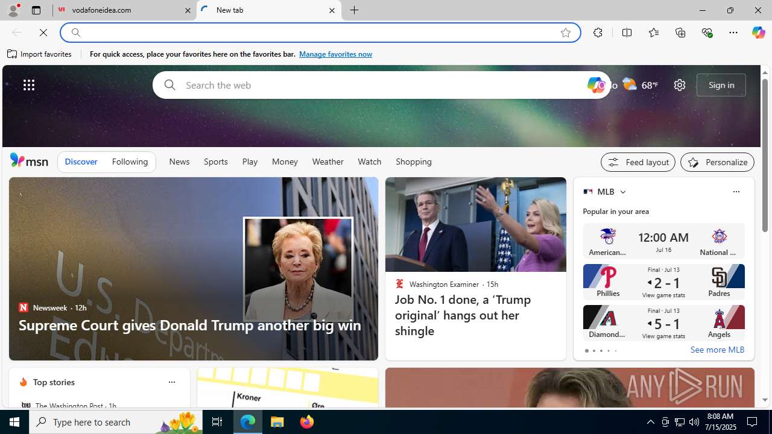This screenshot has width=772, height=434.
Task: Select the Following tab
Action: (x=130, y=162)
